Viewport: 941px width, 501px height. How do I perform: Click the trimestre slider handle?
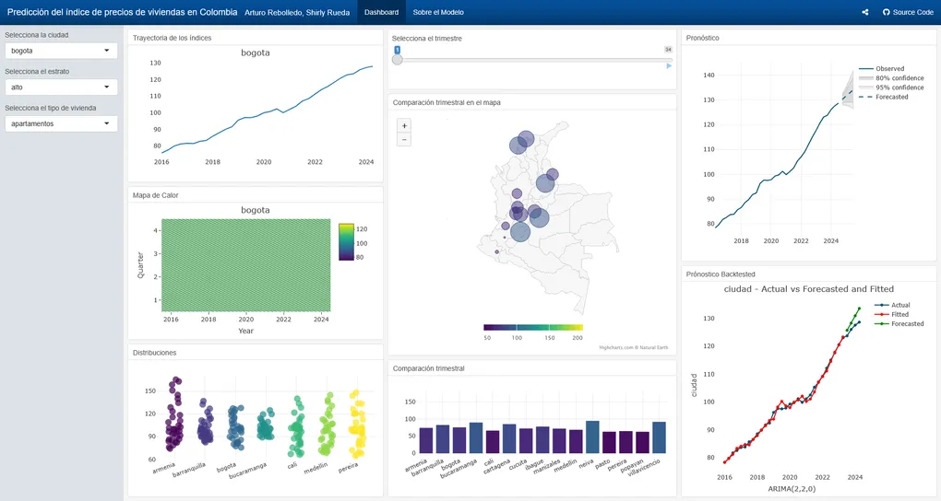[398, 60]
